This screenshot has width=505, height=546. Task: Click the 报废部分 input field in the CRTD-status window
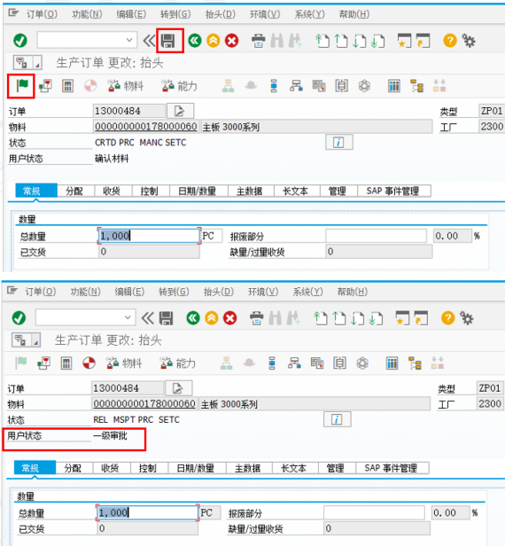tap(377, 236)
